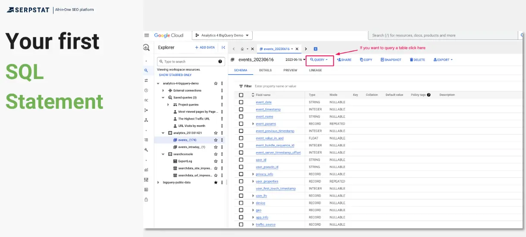Click the COPY button
This screenshot has width=526, height=237.
tap(366, 60)
